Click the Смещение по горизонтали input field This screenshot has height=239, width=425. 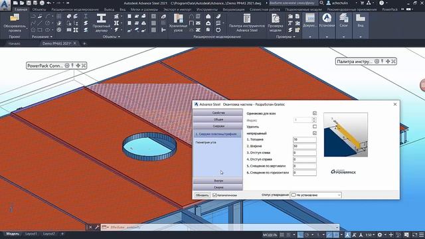point(304,173)
